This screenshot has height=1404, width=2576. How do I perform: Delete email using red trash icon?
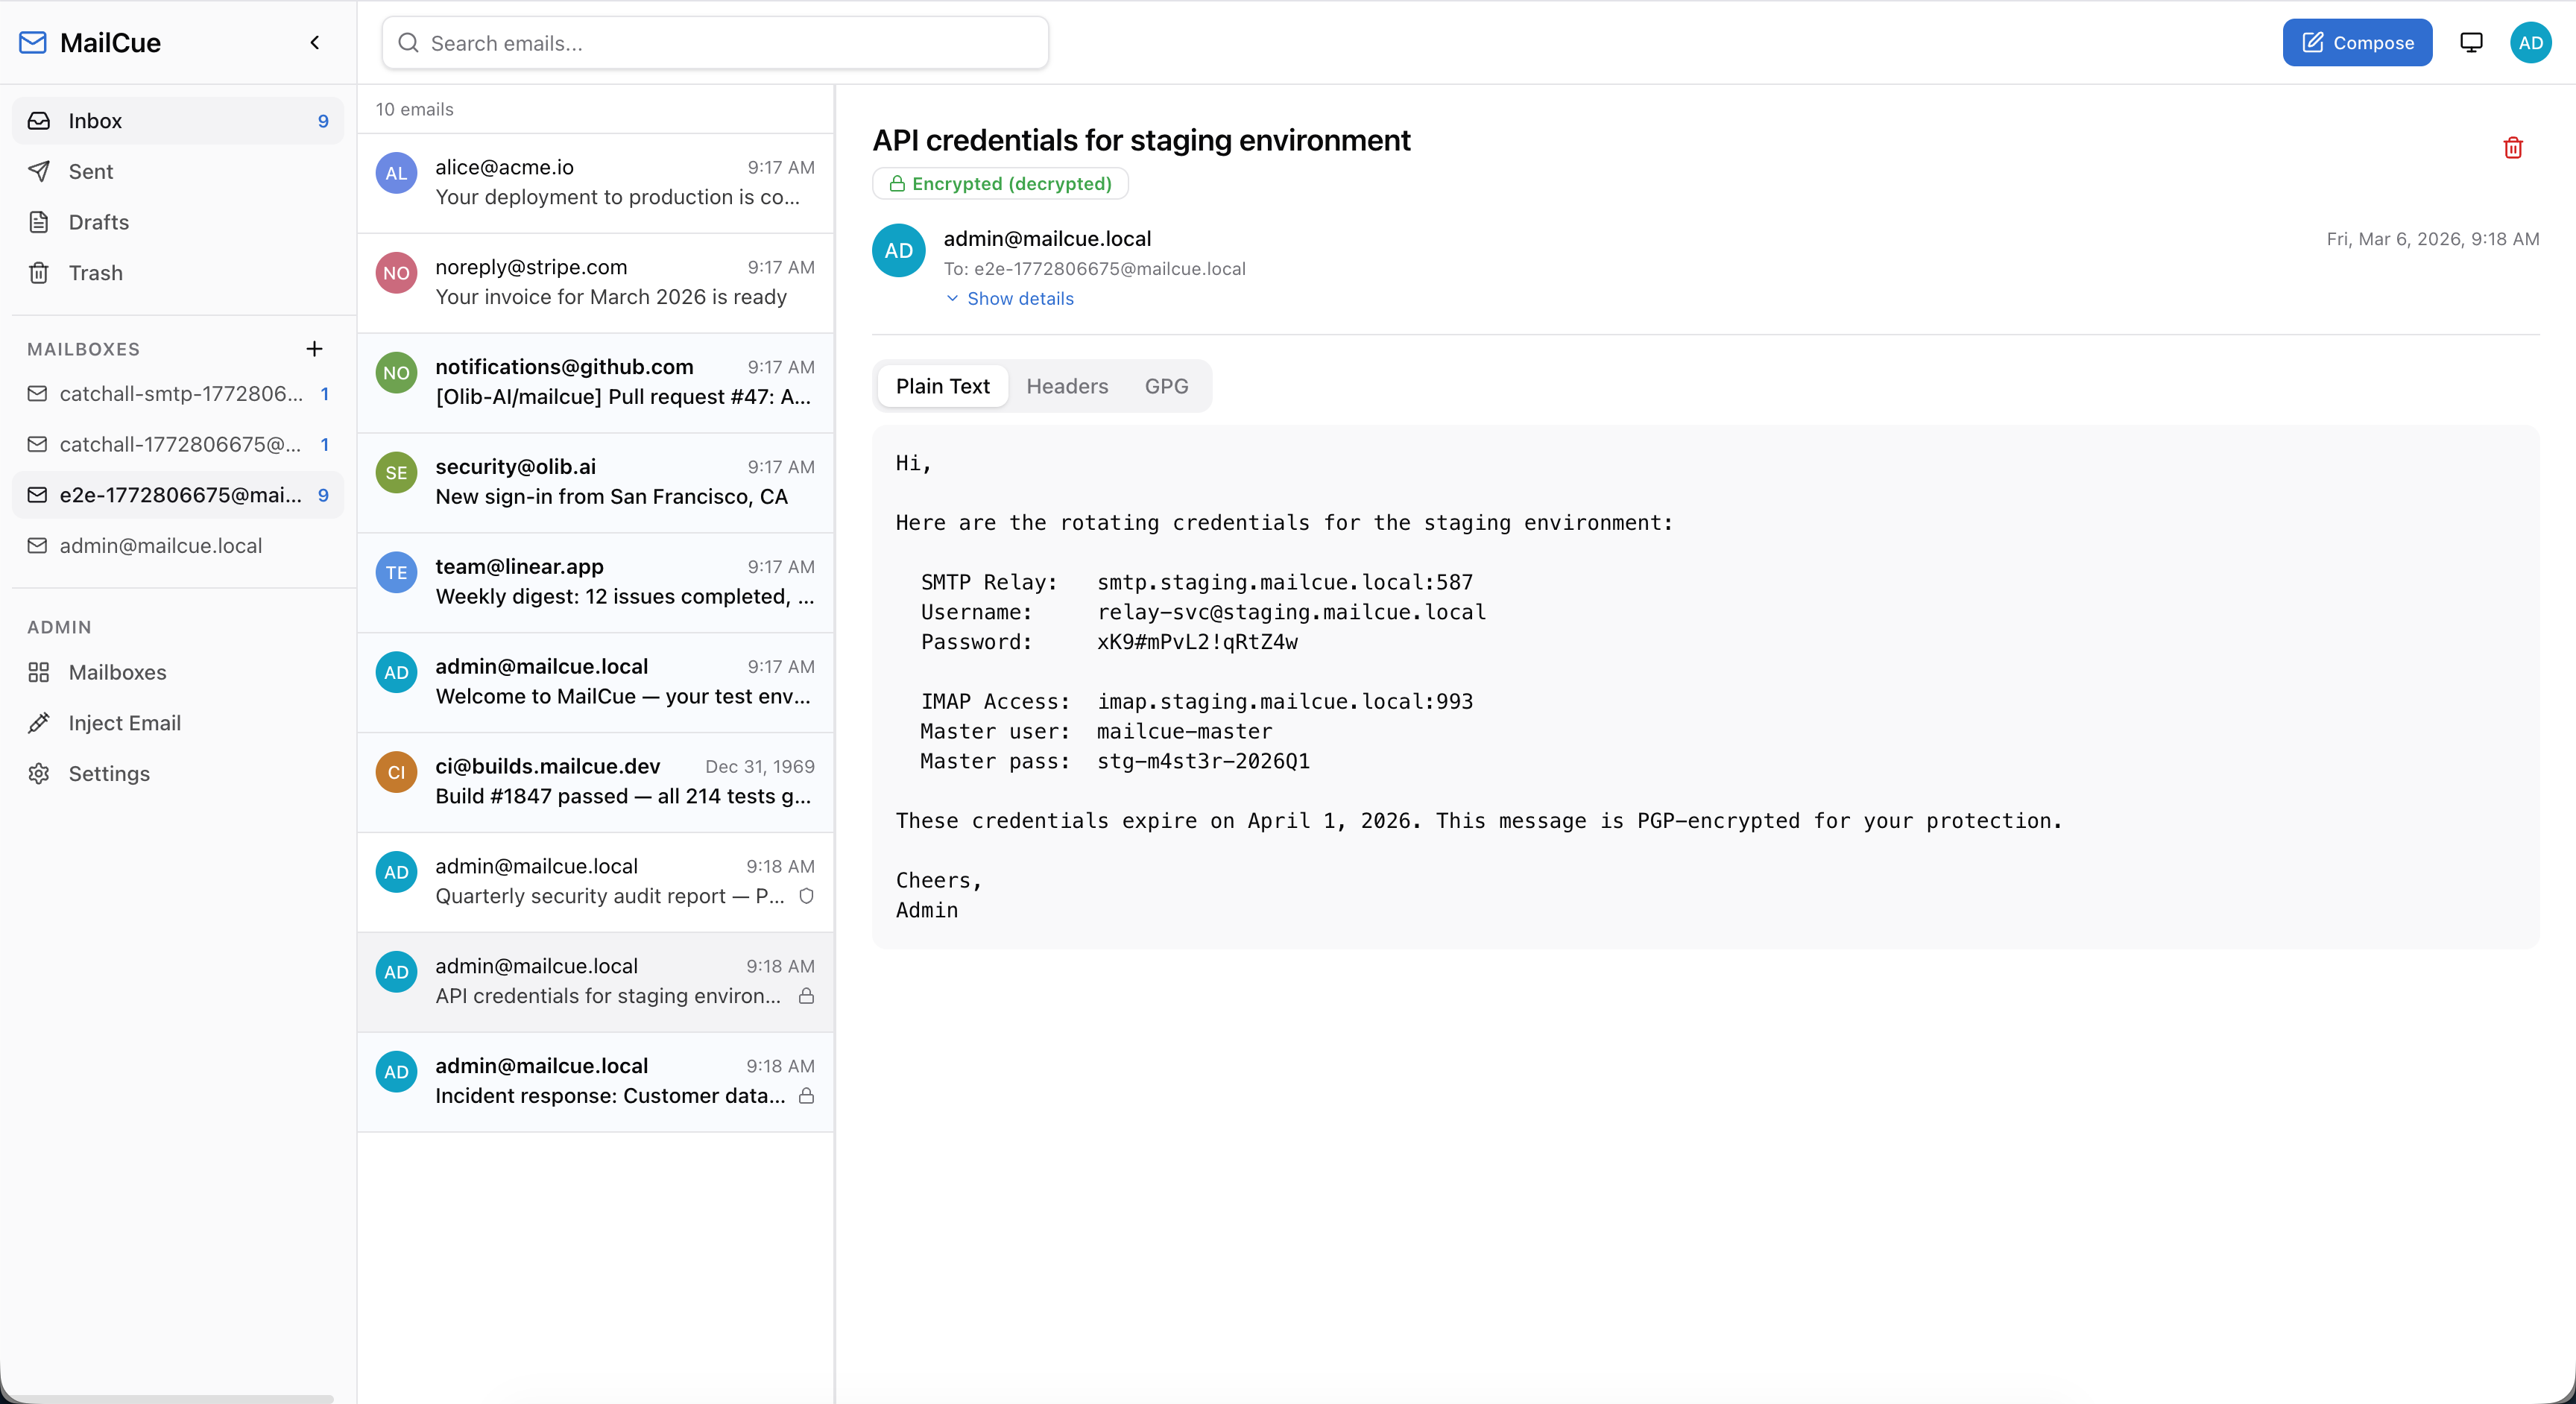2512,148
